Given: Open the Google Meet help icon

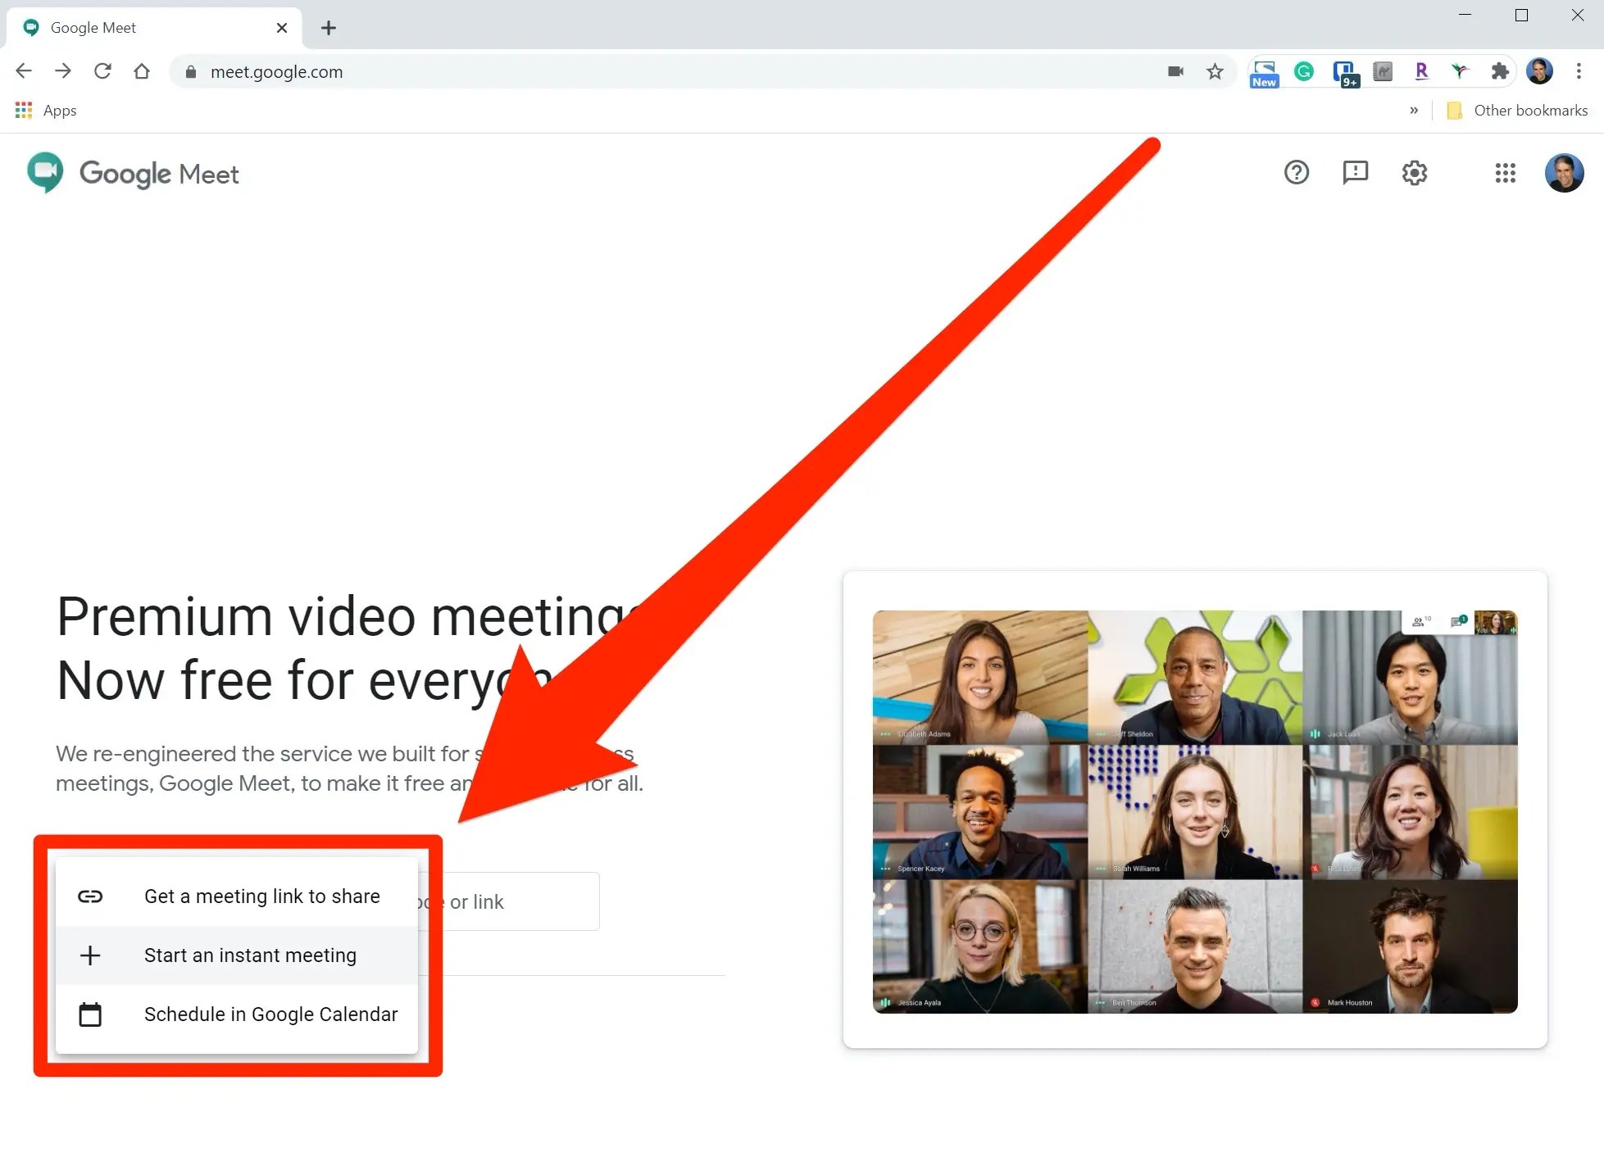Looking at the screenshot, I should click(1296, 172).
